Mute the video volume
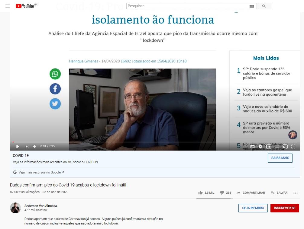Viewport: 304px width, 229px height. click(x=34, y=146)
